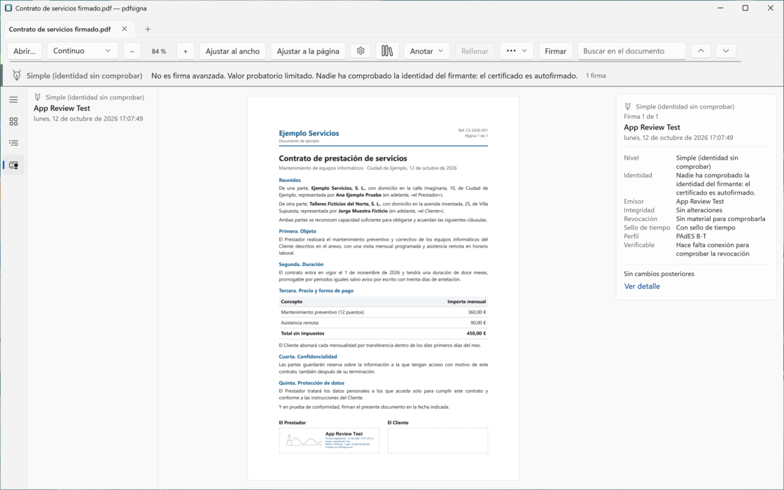Minimize the pdfsigna window
The width and height of the screenshot is (784, 490).
721,8
